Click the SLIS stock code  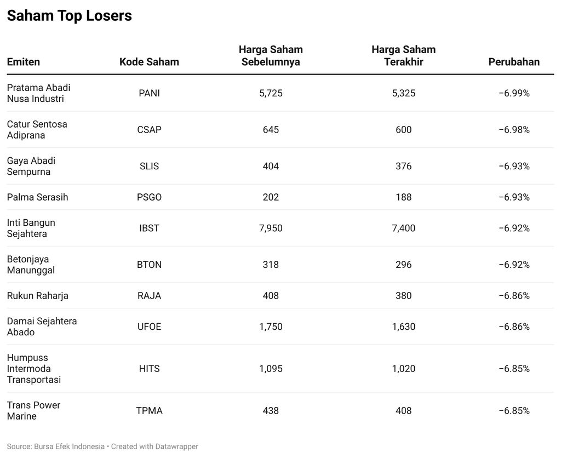pos(149,166)
